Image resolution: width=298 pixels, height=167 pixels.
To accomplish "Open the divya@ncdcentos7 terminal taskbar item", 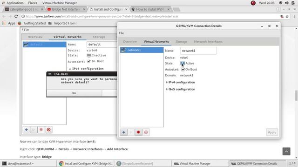I will pyautogui.click(x=28, y=164).
